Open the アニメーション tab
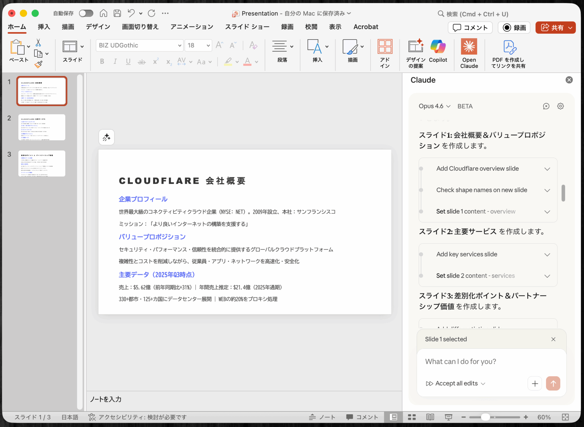 tap(191, 27)
